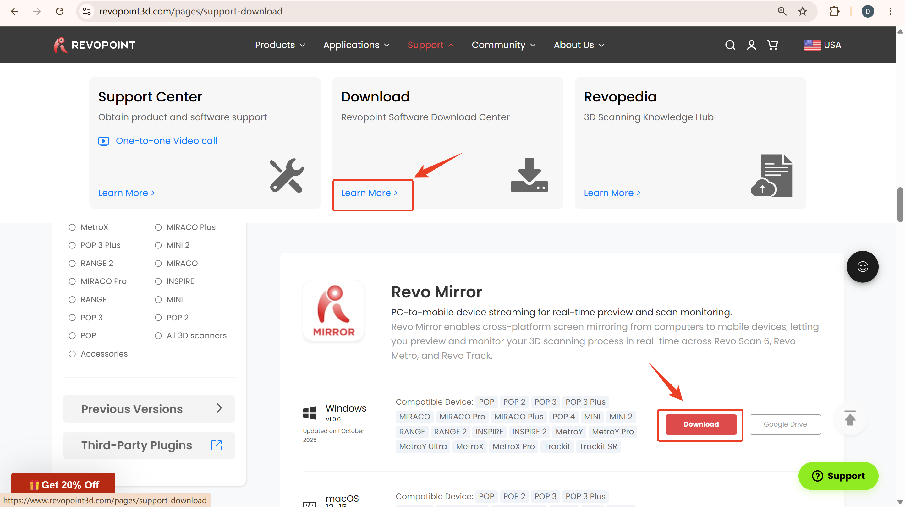Viewport: 905px width, 507px height.
Task: Open the user account icon
Action: click(x=751, y=45)
